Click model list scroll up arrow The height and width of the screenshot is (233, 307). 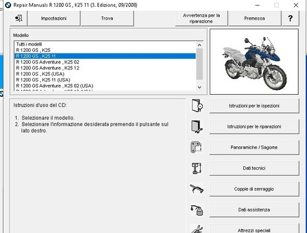[200, 45]
